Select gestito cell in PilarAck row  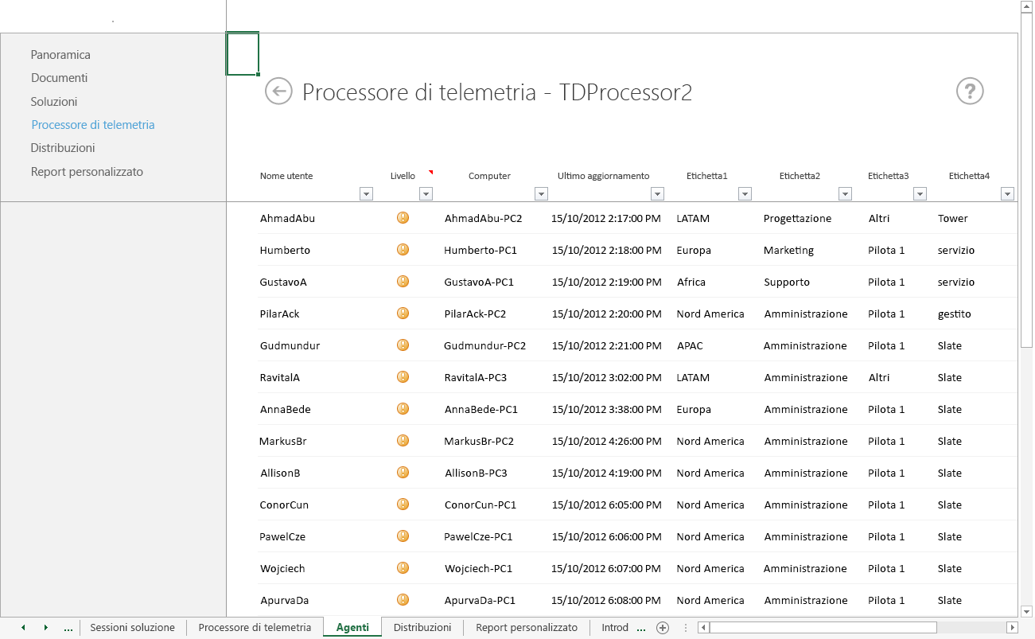click(x=955, y=314)
